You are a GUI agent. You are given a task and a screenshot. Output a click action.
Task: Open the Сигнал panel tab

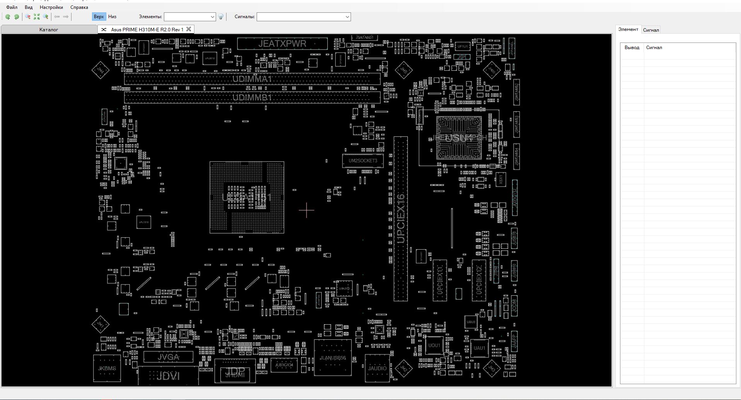(651, 30)
